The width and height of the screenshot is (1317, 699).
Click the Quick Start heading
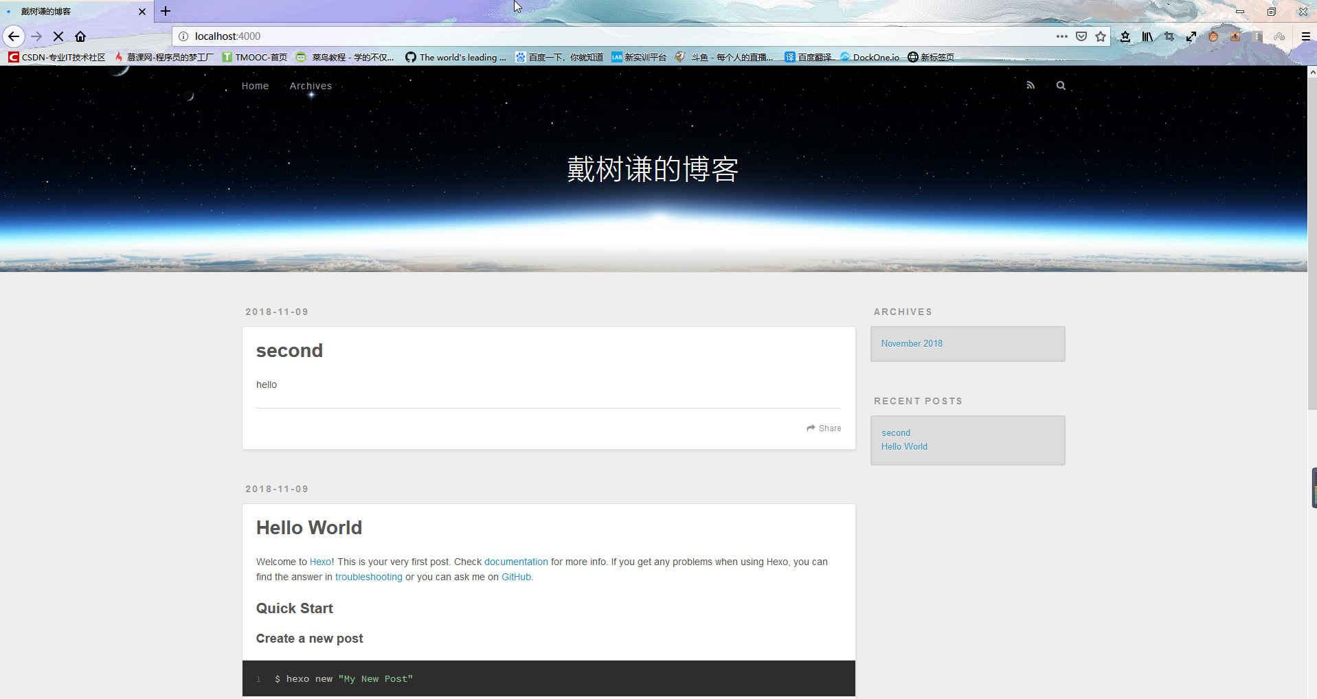click(x=295, y=608)
